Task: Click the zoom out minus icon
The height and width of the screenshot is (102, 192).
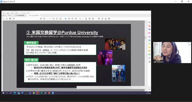Action: pyautogui.click(x=72, y=19)
